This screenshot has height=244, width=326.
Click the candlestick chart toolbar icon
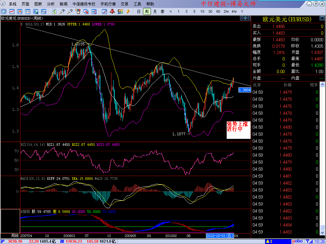tap(20, 11)
